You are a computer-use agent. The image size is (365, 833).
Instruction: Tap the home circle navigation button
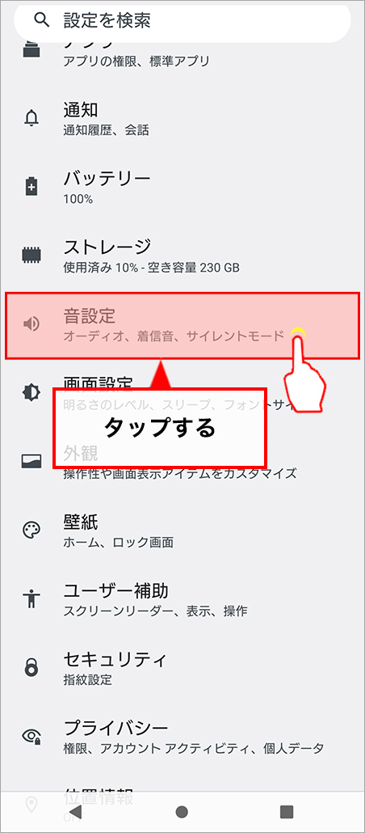(x=182, y=811)
